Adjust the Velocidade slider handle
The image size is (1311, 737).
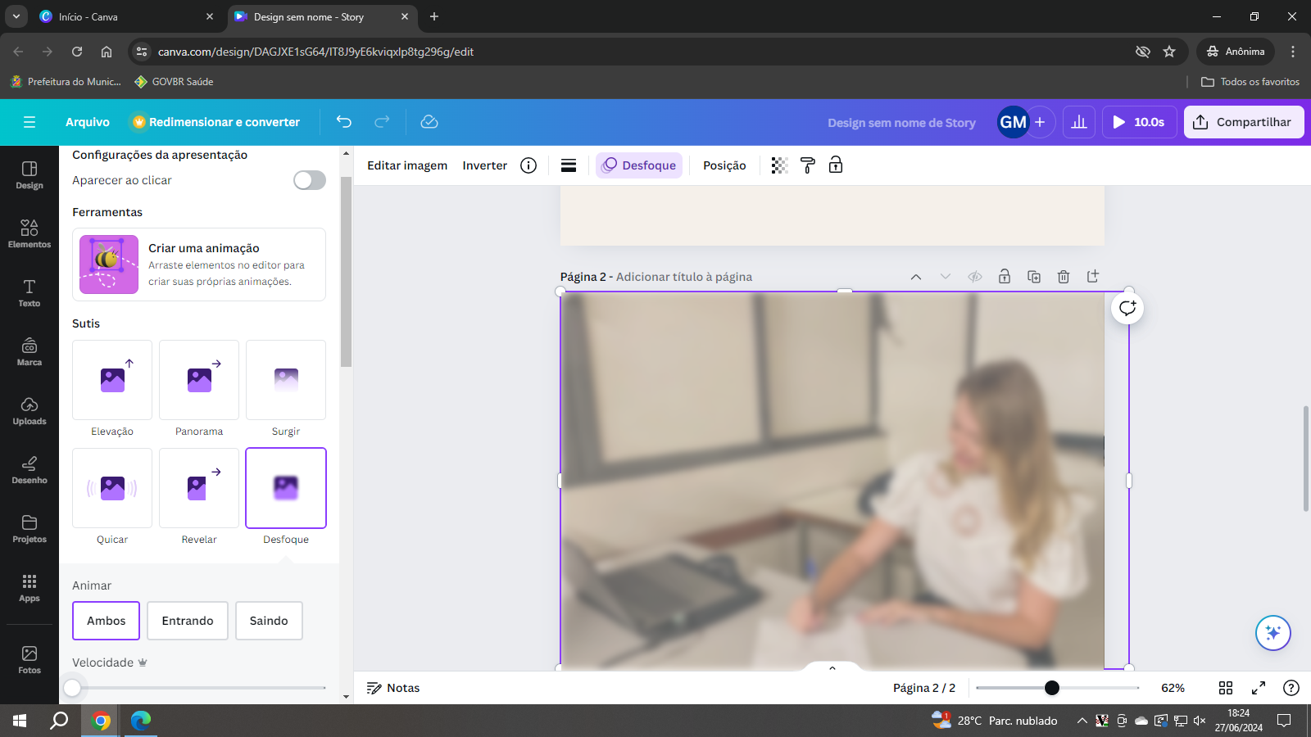tap(72, 688)
